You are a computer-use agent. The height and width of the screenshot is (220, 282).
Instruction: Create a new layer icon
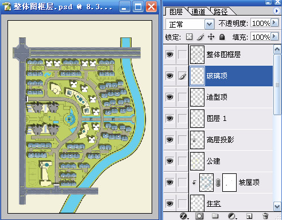point(249,216)
